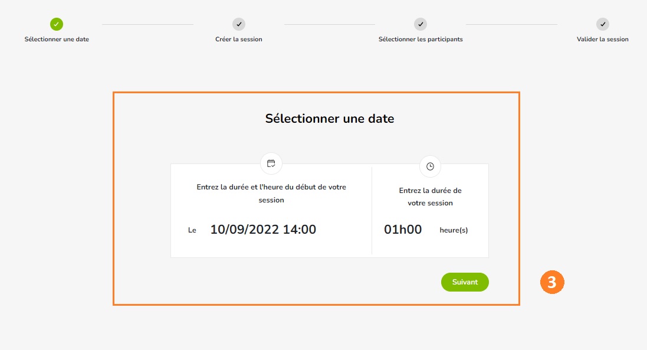Open the calendar icon above the date field

tap(271, 163)
